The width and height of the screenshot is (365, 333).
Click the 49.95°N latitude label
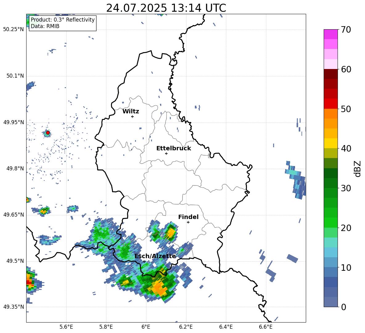(14, 122)
